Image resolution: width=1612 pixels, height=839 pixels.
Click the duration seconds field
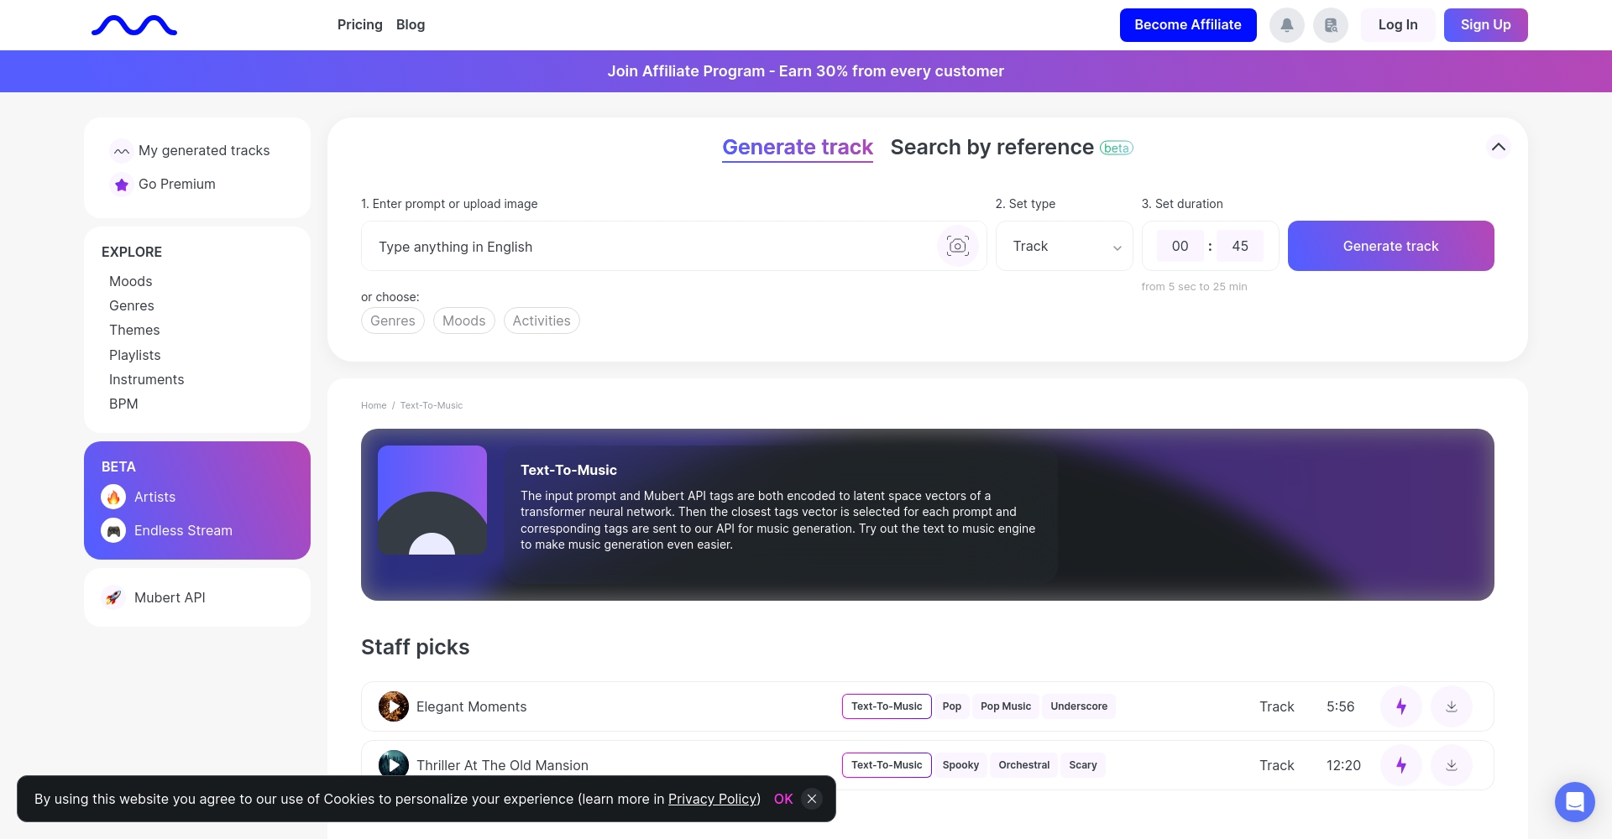coord(1239,246)
